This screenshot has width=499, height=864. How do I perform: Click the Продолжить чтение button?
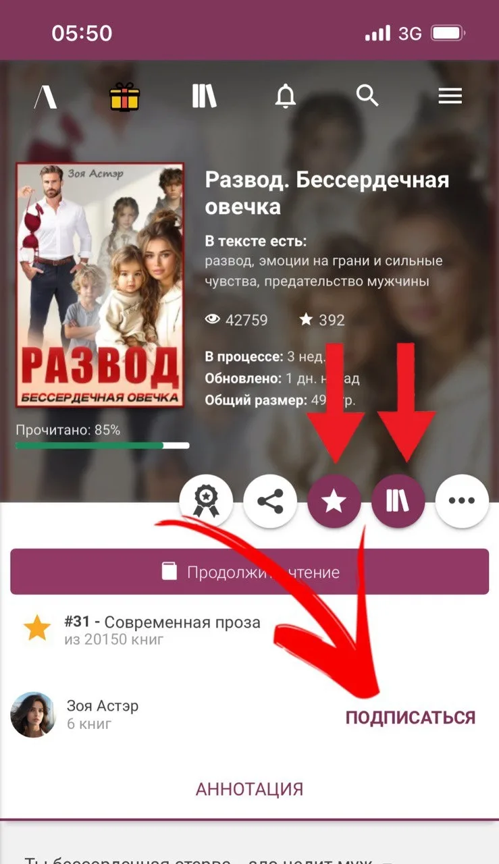250,572
